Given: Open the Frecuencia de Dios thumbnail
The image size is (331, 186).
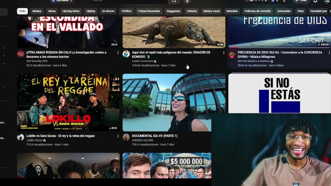Looking at the screenshot, I should (280, 32).
